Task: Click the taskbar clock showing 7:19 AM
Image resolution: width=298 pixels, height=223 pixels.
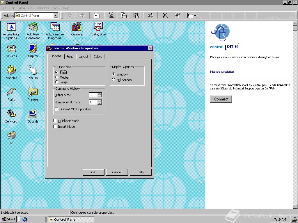Action: [280, 220]
